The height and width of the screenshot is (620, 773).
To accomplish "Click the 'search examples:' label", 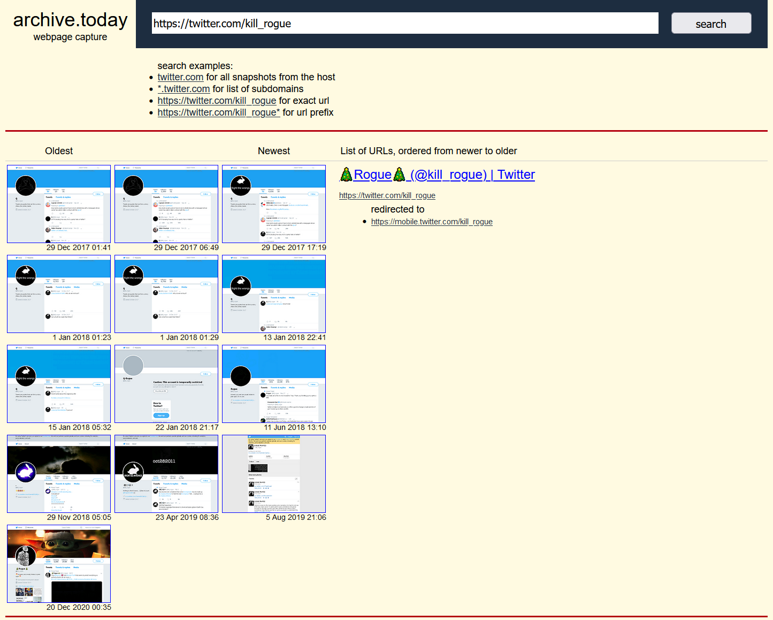I will click(195, 66).
